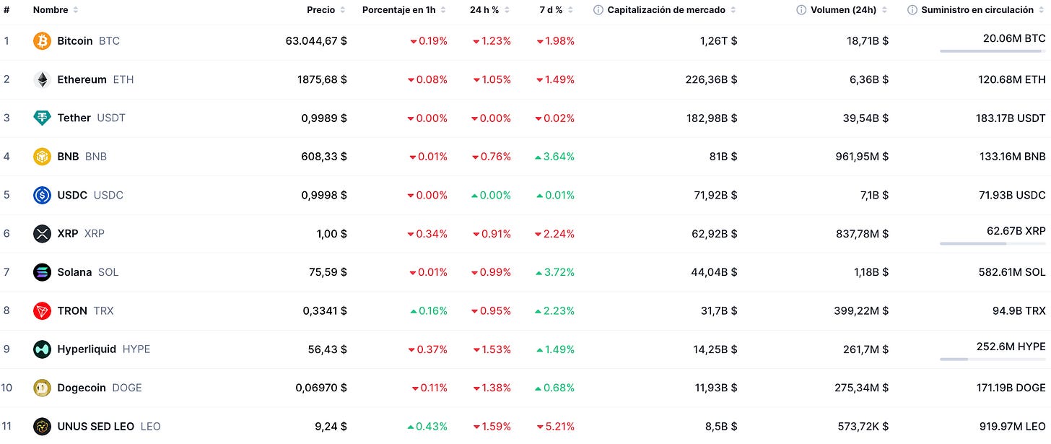Sort table by 24 h % header
The image size is (1051, 444).
490,10
